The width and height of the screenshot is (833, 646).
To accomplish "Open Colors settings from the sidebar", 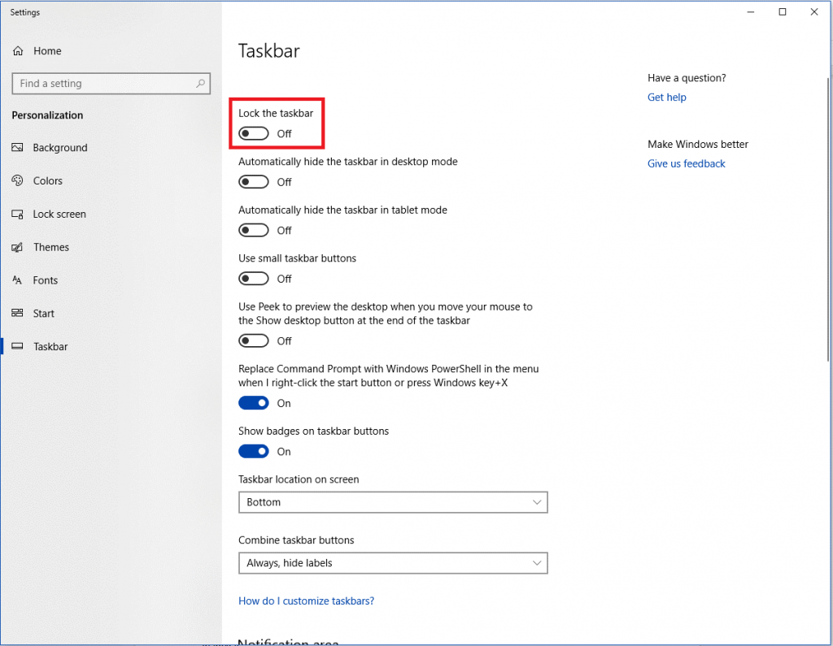I will pyautogui.click(x=18, y=180).
